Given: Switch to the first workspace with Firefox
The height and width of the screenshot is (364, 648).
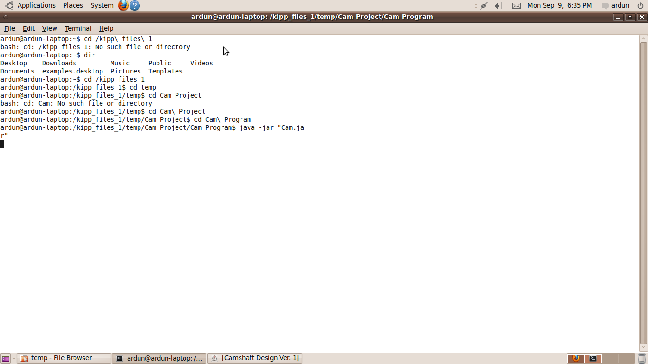Looking at the screenshot, I should (576, 358).
